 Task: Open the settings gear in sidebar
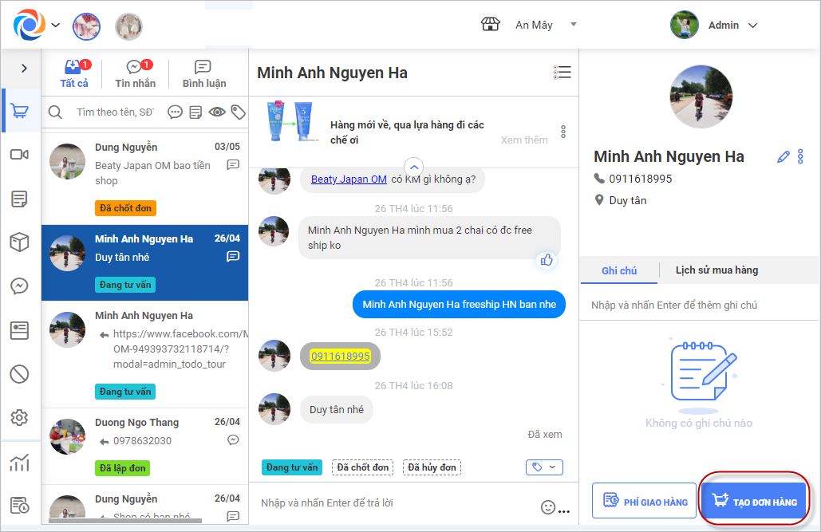pos(20,417)
